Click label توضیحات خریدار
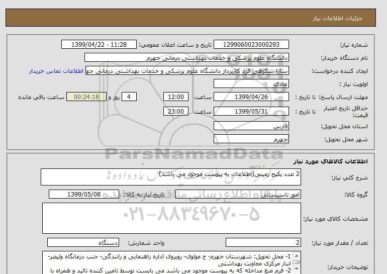 pos(347,267)
